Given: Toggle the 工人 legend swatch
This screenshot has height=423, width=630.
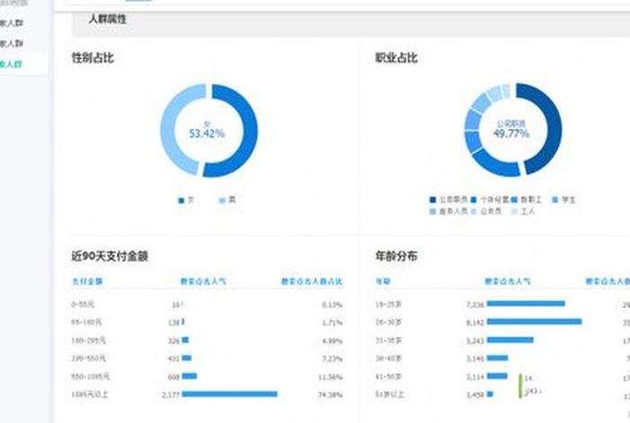Looking at the screenshot, I should coord(514,211).
